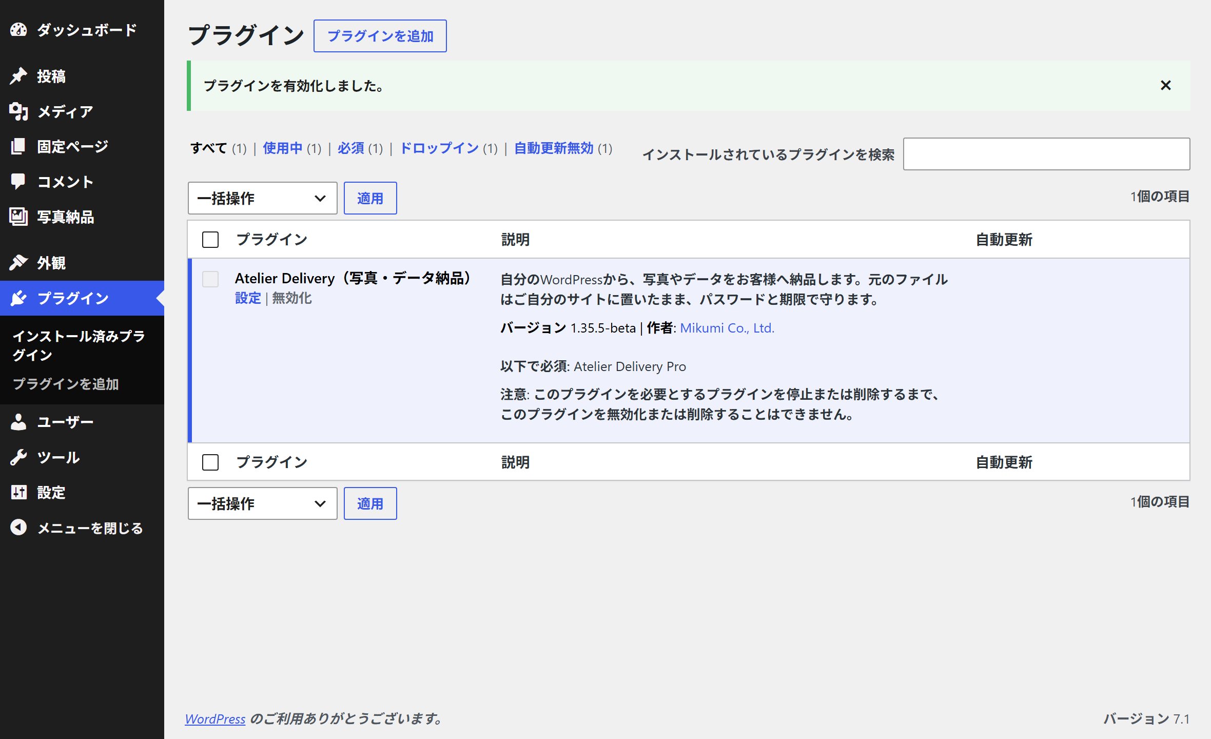Click the top 自動更新 column header
Screen dimensions: 1211x739
(1004, 240)
